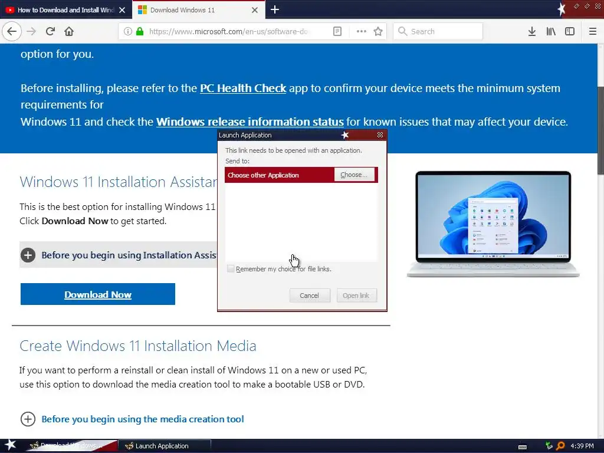604x453 pixels.
Task: Open the page actions three-dot menu
Action: tap(362, 32)
